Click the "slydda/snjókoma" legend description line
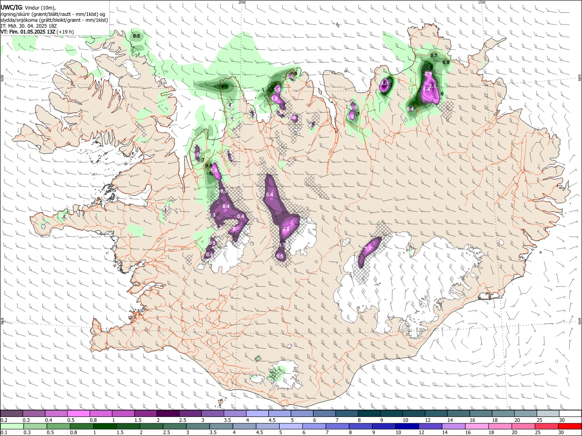The width and height of the screenshot is (582, 436). (x=55, y=20)
